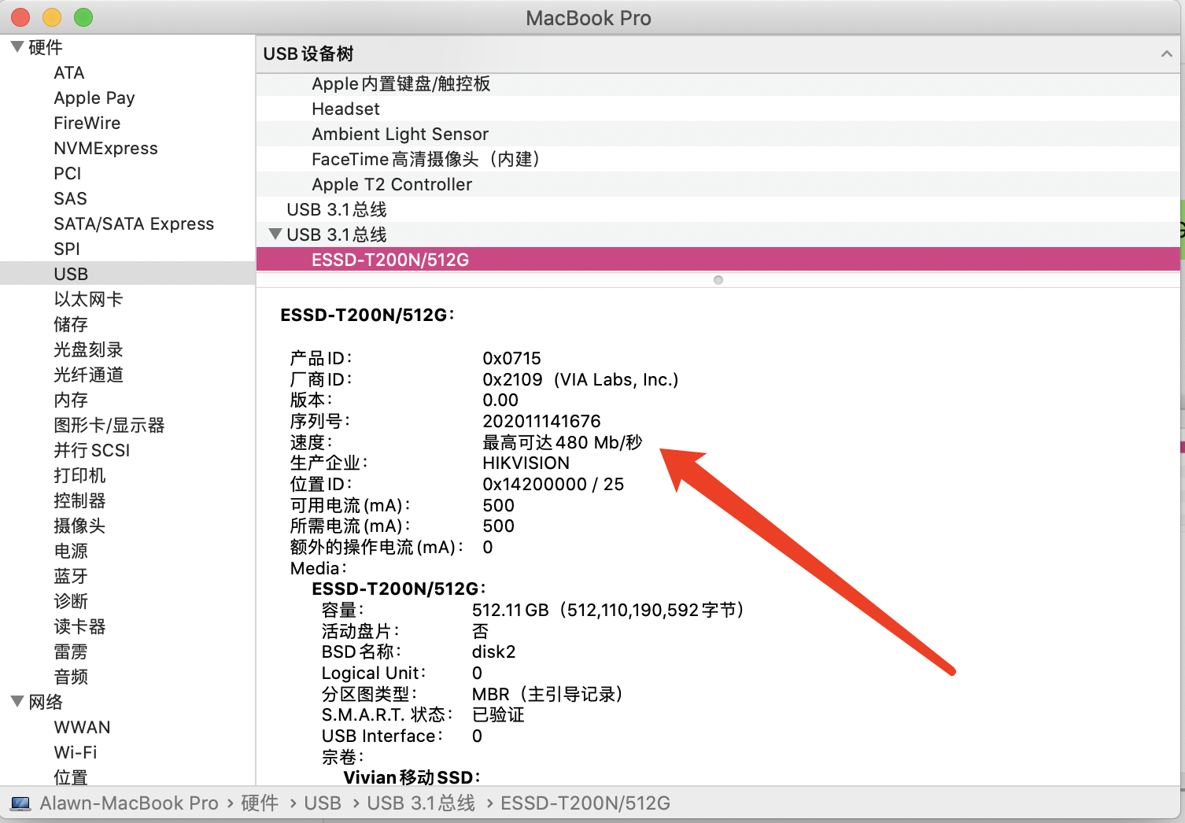Open the Apple Pay sidebar entry

point(94,98)
